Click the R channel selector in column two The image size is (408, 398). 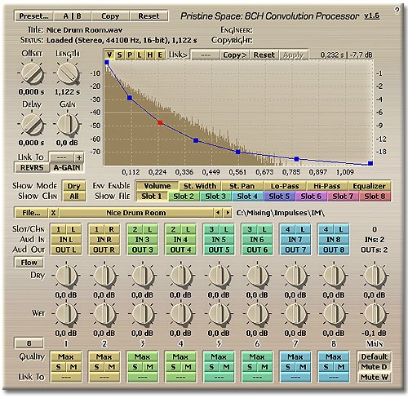[112, 229]
